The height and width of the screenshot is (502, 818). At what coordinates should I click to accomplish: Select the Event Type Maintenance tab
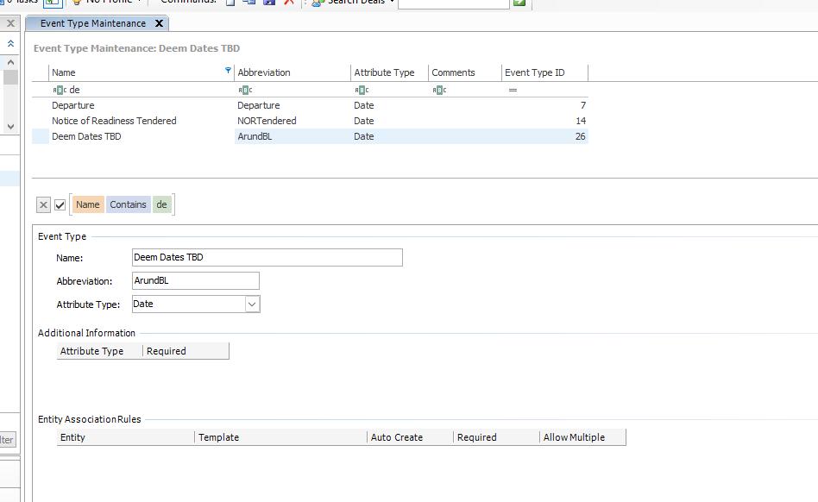(92, 23)
